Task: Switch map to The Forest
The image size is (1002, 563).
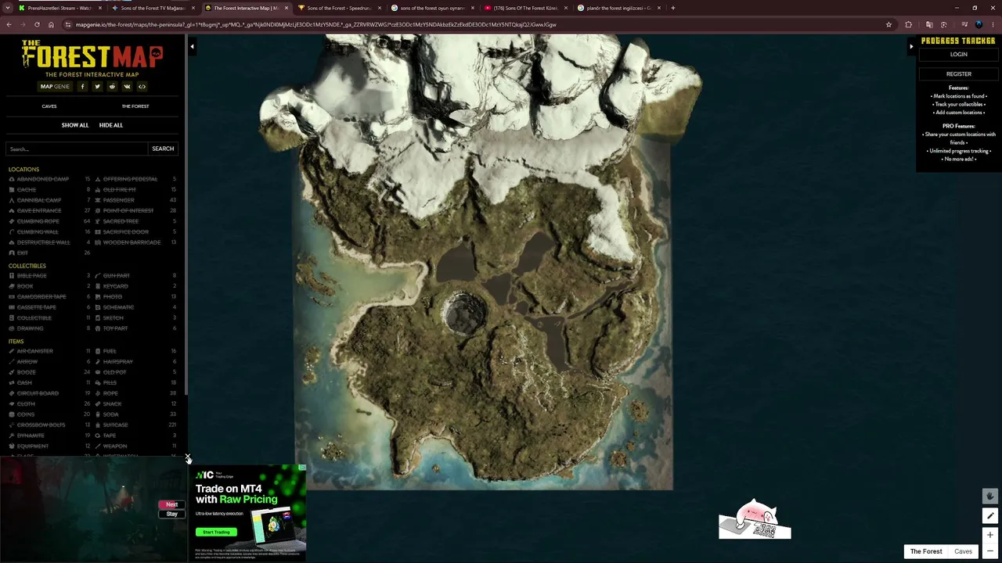Action: (926, 551)
